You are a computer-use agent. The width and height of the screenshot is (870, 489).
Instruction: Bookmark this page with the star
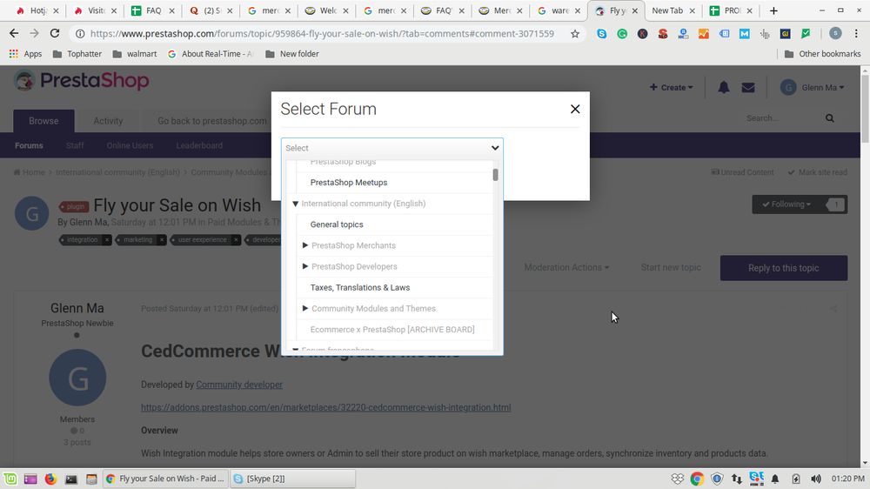point(575,34)
